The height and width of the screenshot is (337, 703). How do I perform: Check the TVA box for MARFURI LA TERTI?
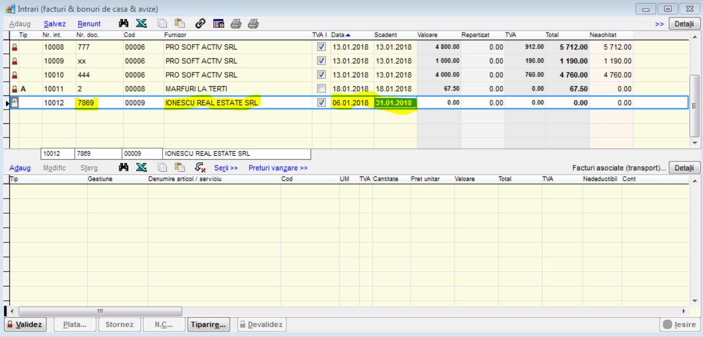[x=321, y=88]
